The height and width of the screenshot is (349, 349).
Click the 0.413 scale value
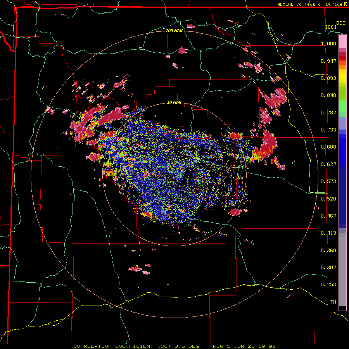[328, 233]
